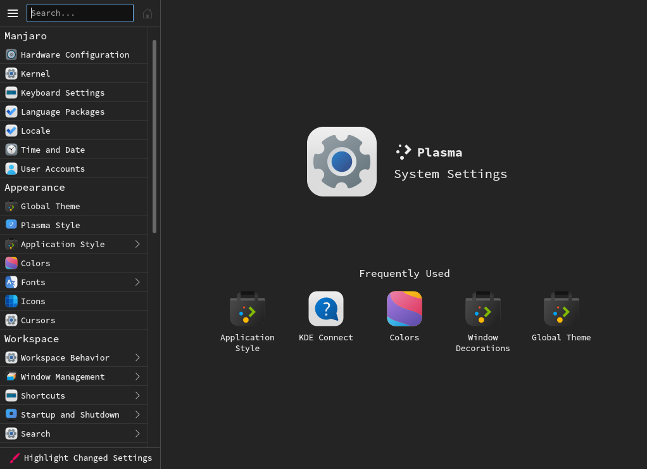
Task: Click the Locale checkmark icon
Action: [11, 131]
